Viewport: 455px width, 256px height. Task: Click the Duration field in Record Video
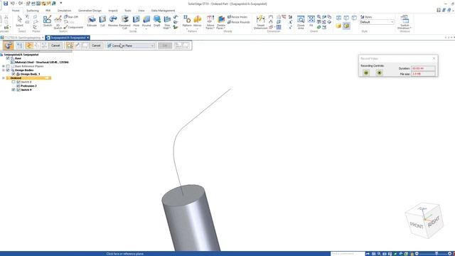423,68
